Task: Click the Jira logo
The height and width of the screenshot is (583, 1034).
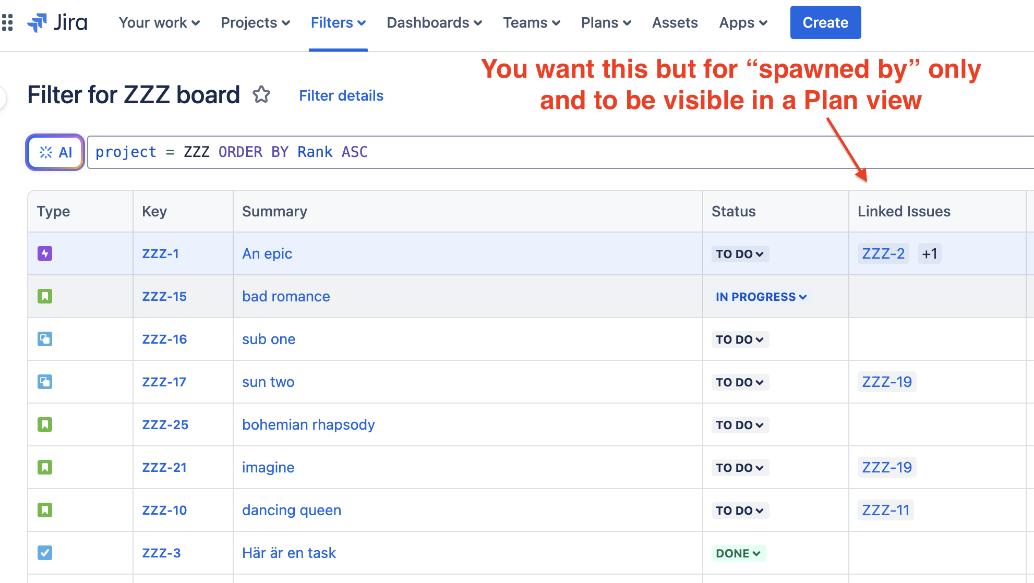Action: tap(57, 22)
